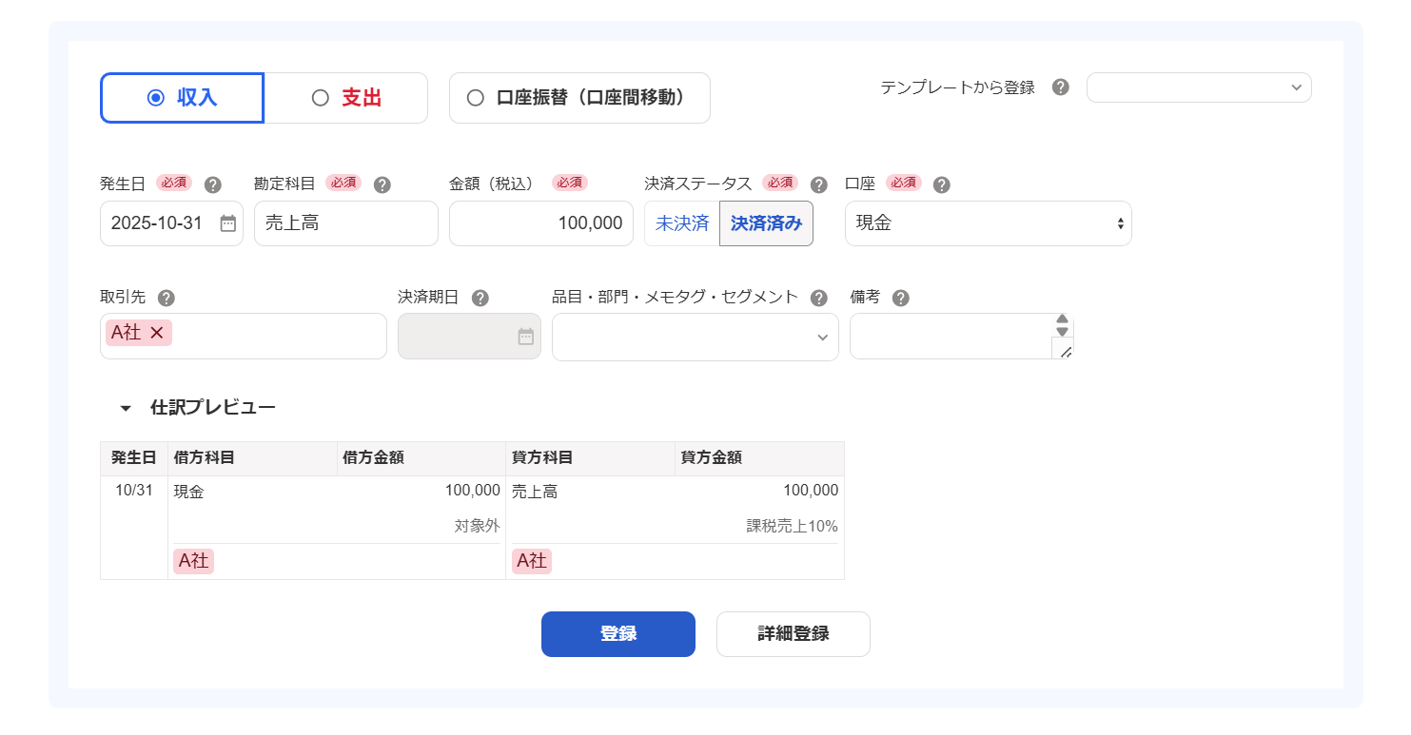Open the 口座 dropdown showing 現金
This screenshot has width=1411, height=735.
(989, 223)
